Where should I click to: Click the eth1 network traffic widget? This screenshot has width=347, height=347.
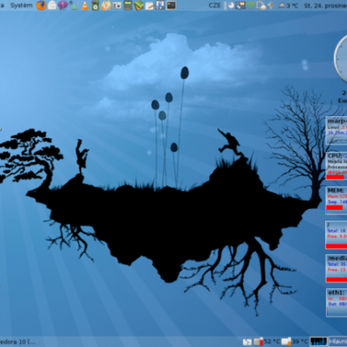[x=337, y=302]
